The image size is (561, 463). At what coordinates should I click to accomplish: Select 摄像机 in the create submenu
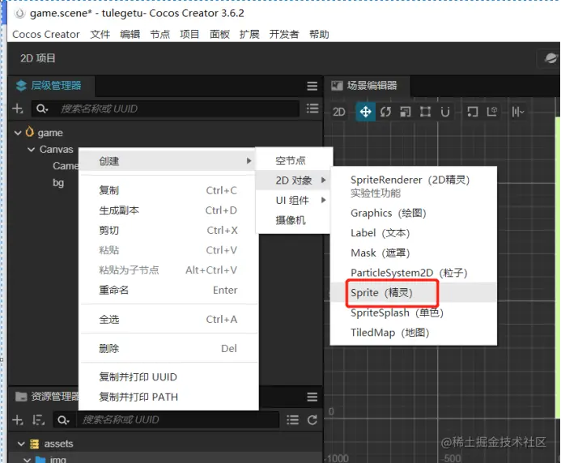tap(293, 220)
